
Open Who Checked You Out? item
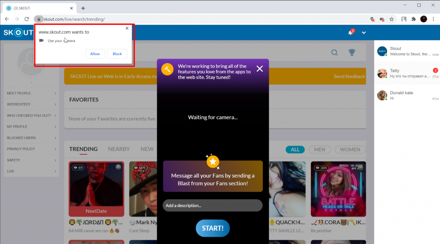point(31,116)
